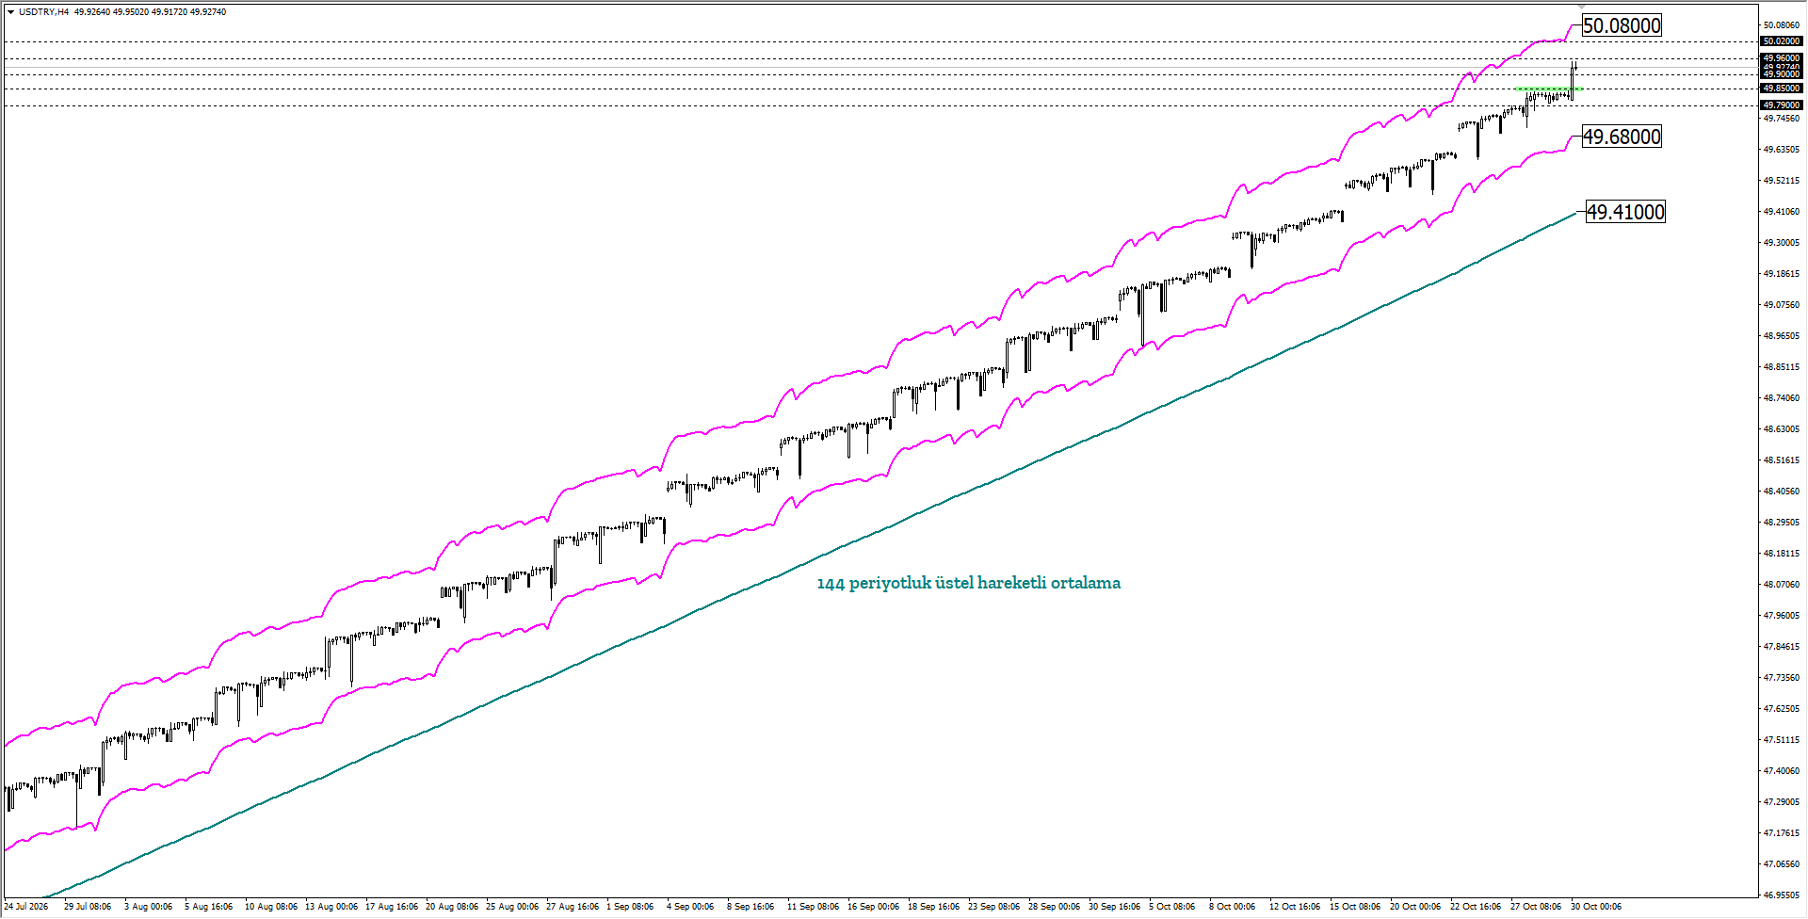Click the 49.85000 level tag on price axis
Image resolution: width=1808 pixels, height=919 pixels.
tap(1782, 89)
